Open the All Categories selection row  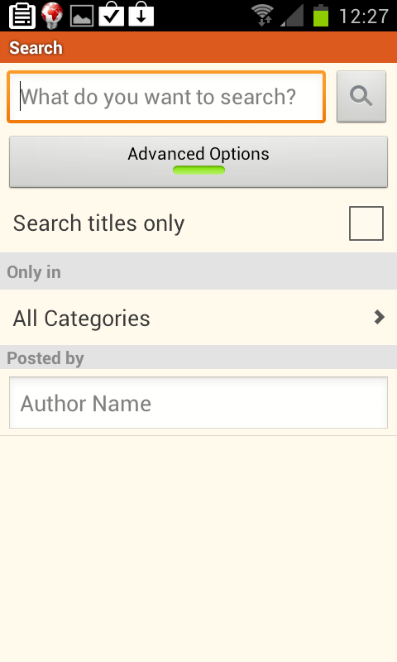(198, 318)
